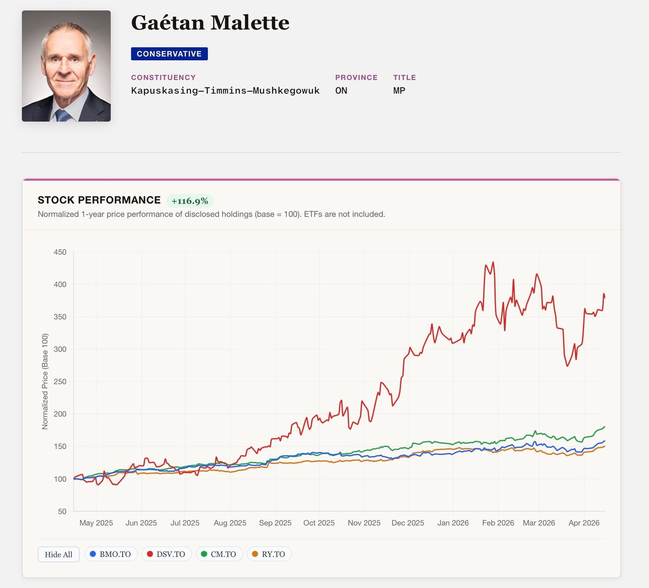The image size is (649, 588).
Task: Click the 450 y-axis tick label
Action: pyautogui.click(x=60, y=252)
